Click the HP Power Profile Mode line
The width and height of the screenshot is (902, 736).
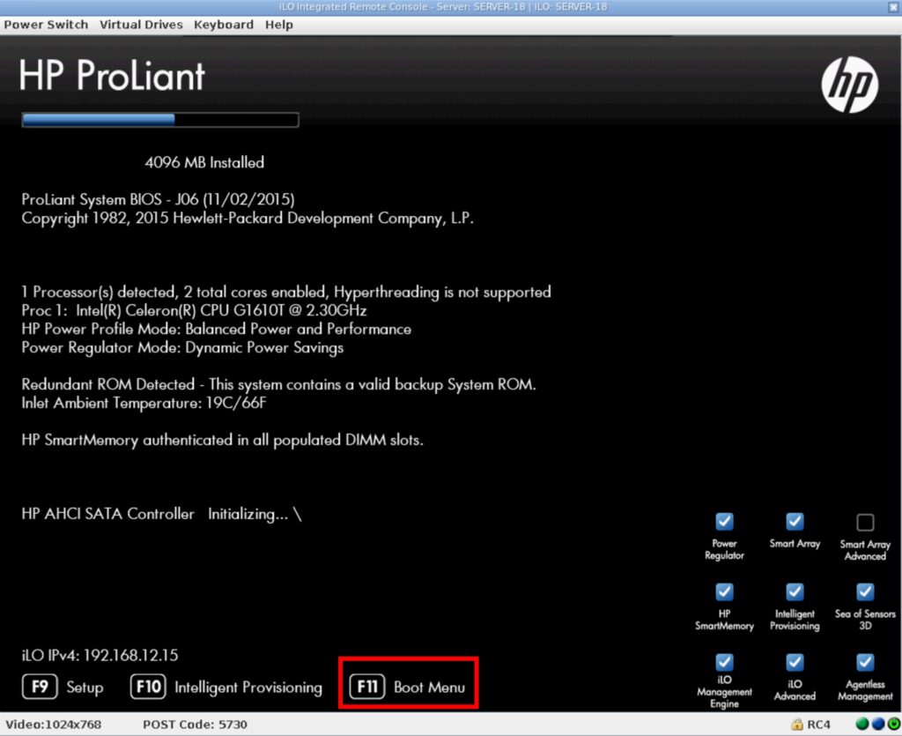217,329
